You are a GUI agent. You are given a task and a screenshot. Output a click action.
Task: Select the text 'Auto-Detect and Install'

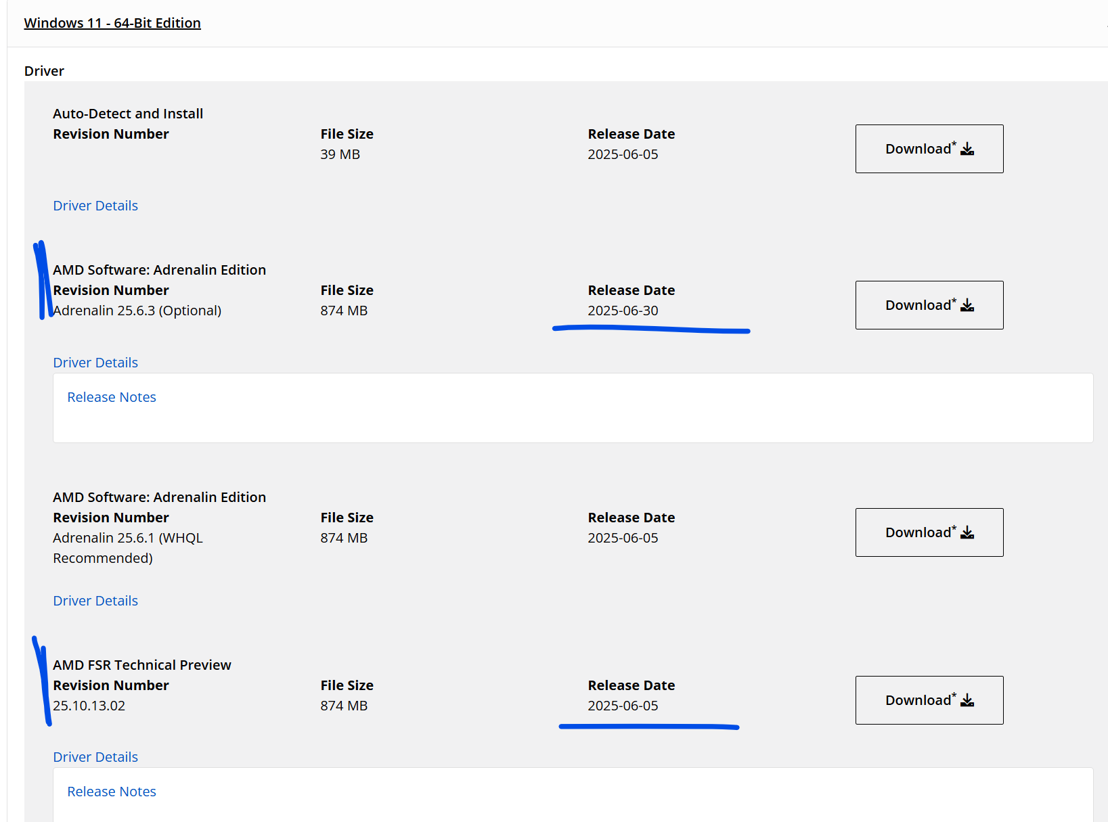pyautogui.click(x=128, y=114)
